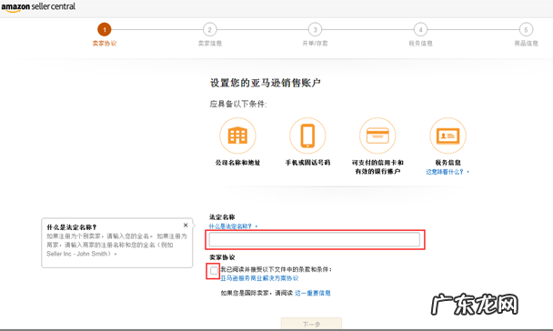This screenshot has width=553, height=331.
Task: Click the credit card icon
Action: tap(377, 135)
